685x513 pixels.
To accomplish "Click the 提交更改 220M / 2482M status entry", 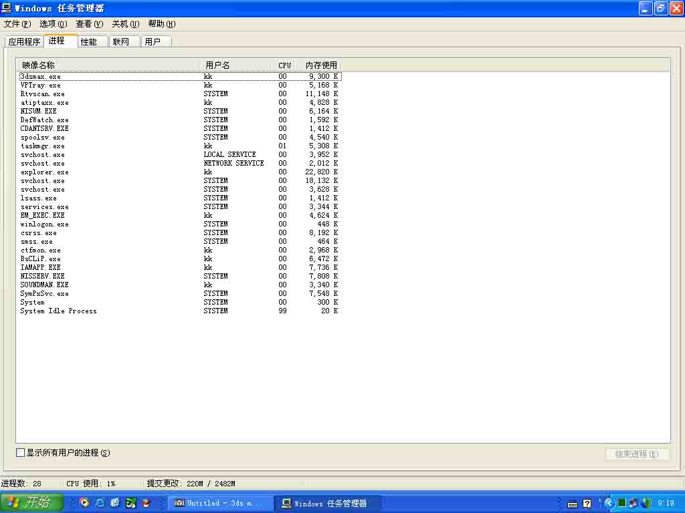I will pyautogui.click(x=191, y=484).
